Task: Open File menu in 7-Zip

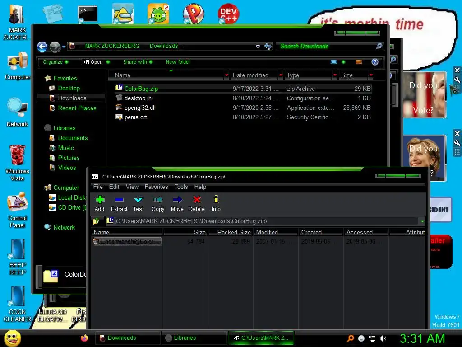Action: (x=98, y=187)
